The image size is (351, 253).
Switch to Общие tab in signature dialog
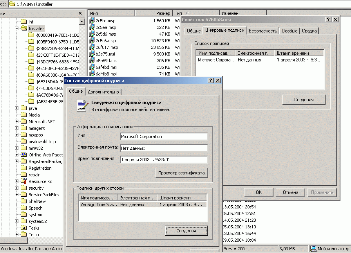coord(76,91)
